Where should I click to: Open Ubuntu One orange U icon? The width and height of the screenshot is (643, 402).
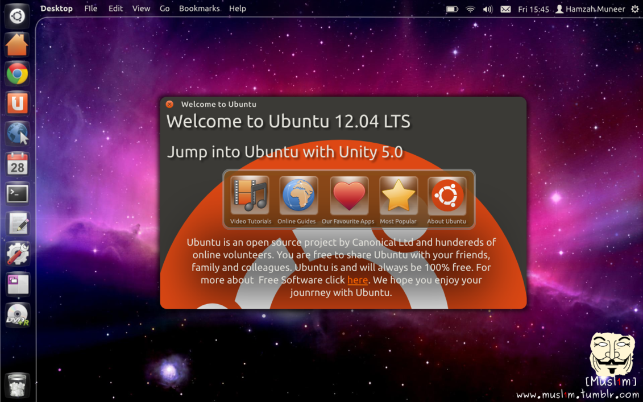17,103
